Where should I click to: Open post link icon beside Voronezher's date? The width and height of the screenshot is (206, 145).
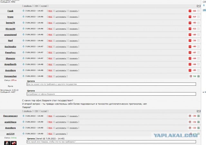click(x=23, y=76)
